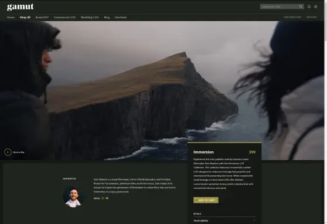Open the Blog navigation link
The image size is (327, 224).
coord(107,18)
